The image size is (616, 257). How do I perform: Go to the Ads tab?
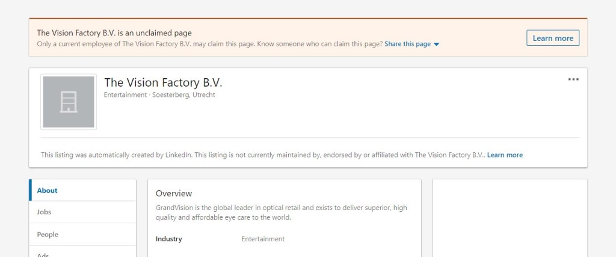[x=43, y=254]
